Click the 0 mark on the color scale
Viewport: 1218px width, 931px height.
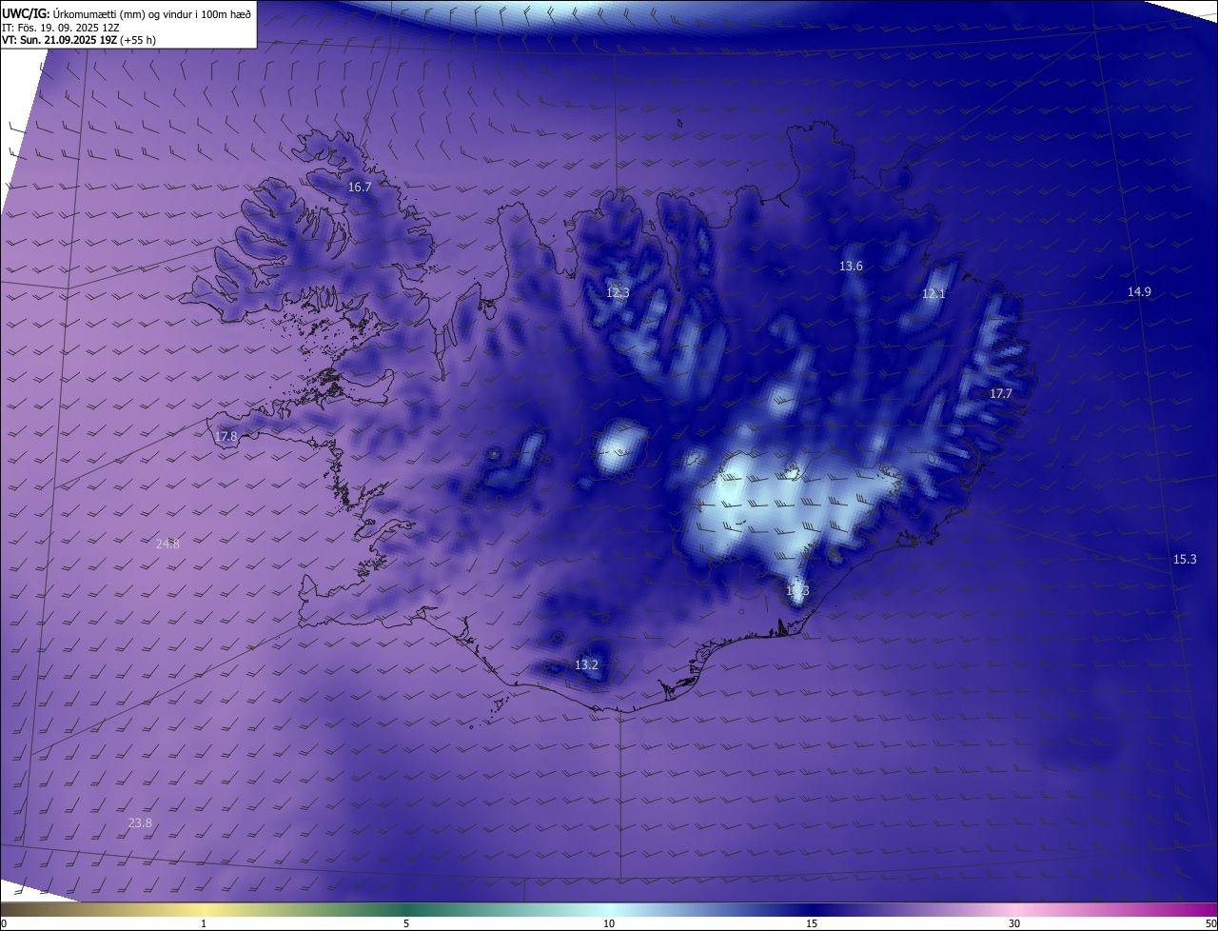tap(4, 923)
